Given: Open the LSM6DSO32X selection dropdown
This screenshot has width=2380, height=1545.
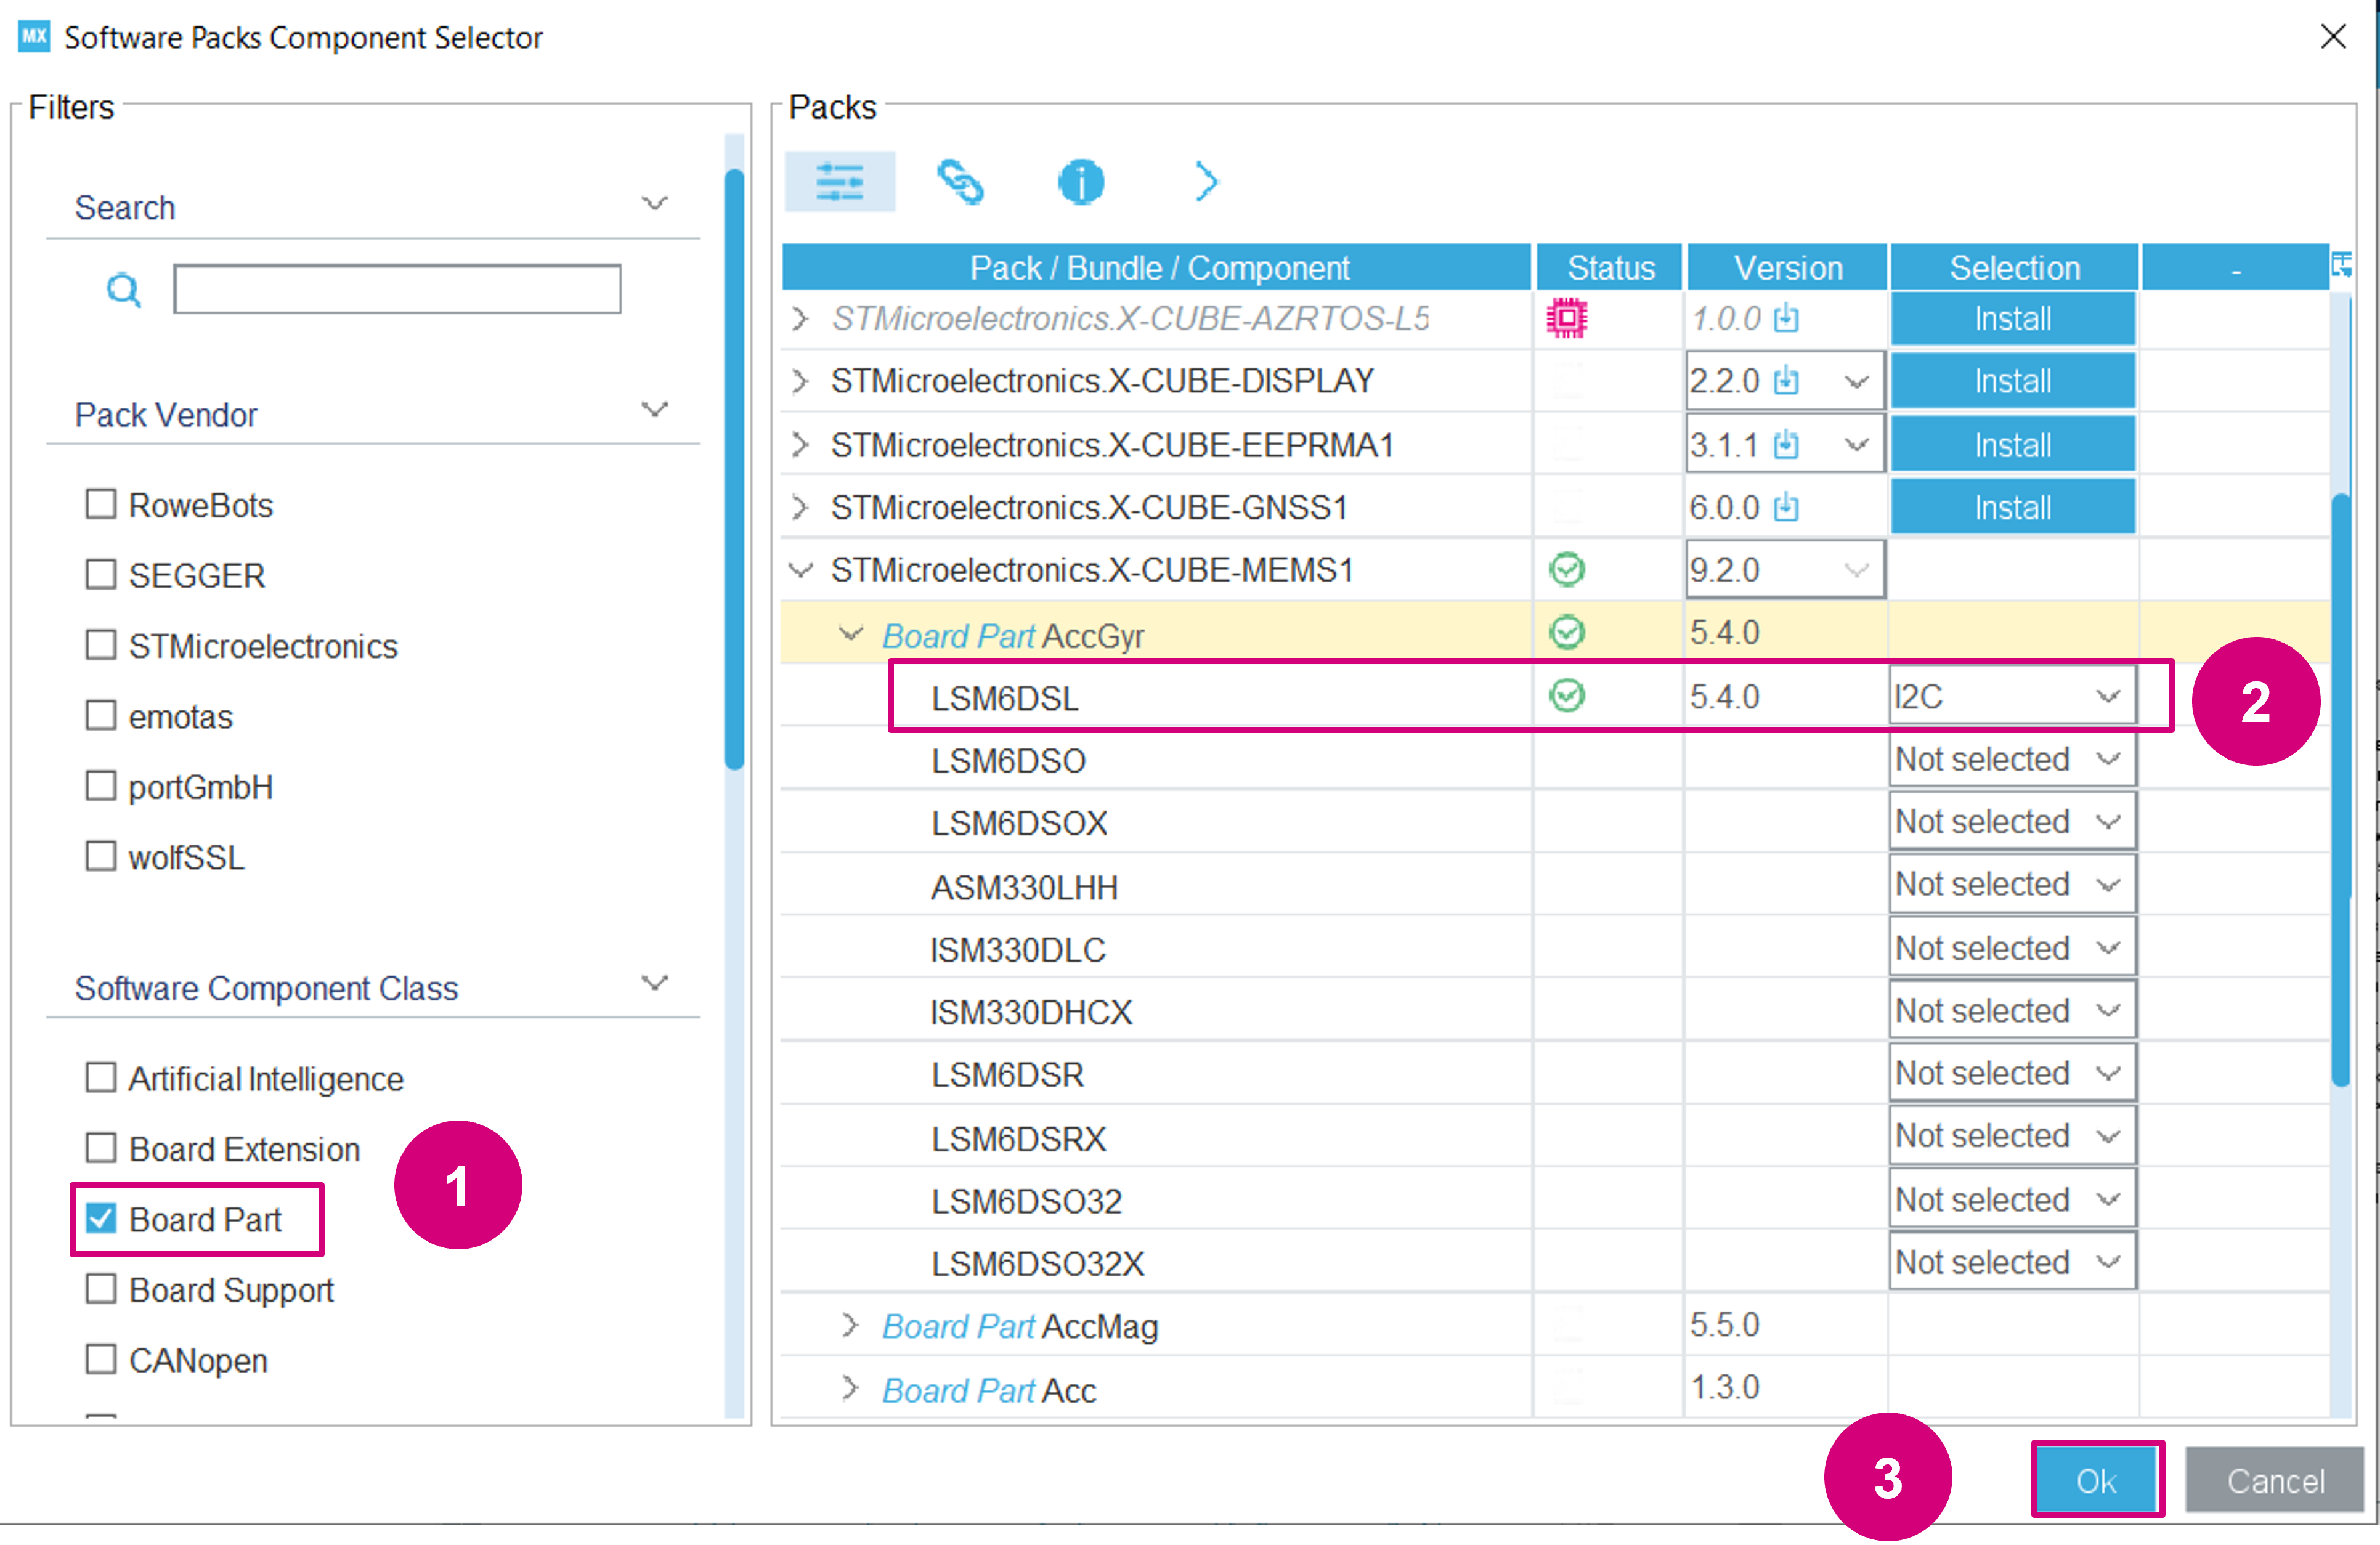Looking at the screenshot, I should point(2012,1262).
